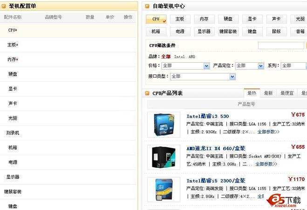Image resolution: width=307 pixels, height=210 pixels.
Task: Filter brand by AMD
Action: coord(192,57)
